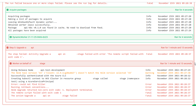Screen dimensions: 196x106
Task: Collapse the Acquire packages section minus icon
Action: tap(7, 10)
